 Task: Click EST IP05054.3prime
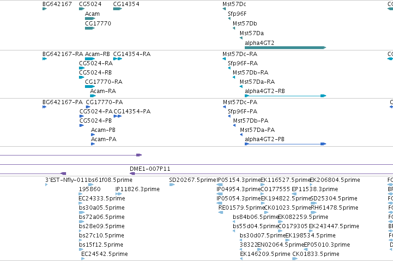pyautogui.click(x=239, y=199)
